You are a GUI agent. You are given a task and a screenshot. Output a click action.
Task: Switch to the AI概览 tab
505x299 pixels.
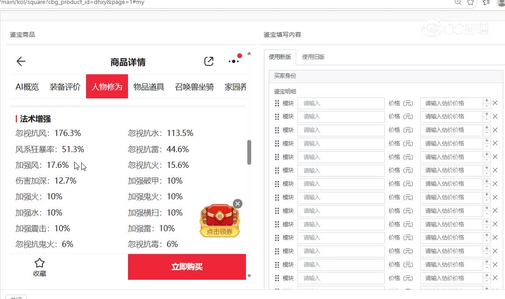point(27,87)
